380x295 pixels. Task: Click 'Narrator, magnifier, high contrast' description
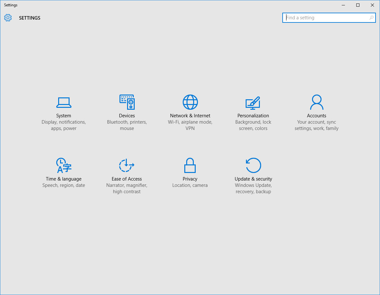[127, 188]
